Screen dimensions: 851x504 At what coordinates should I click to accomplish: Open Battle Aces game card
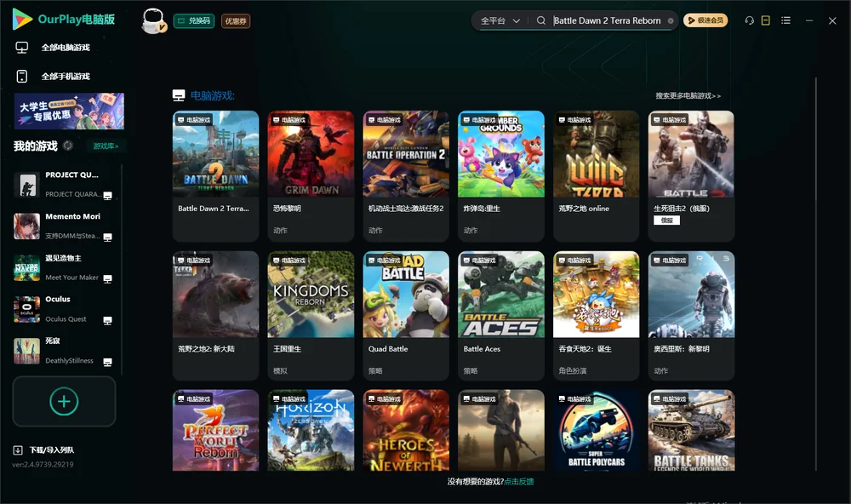coord(501,316)
